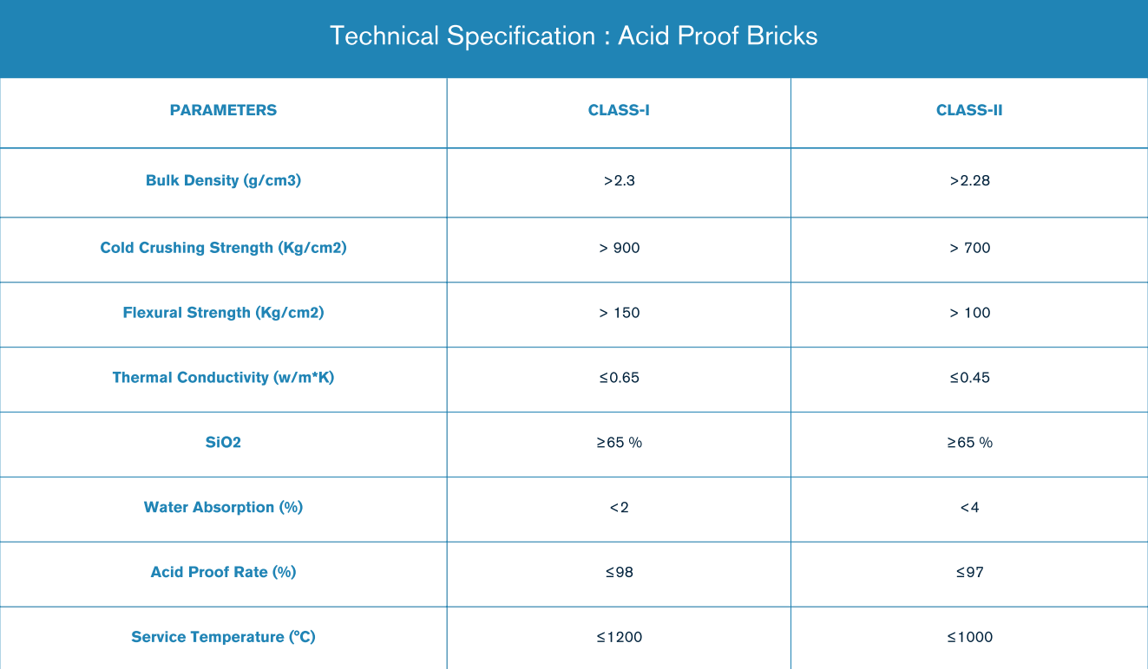
Task: Click the Service Temperature (°C) label
Action: (223, 637)
